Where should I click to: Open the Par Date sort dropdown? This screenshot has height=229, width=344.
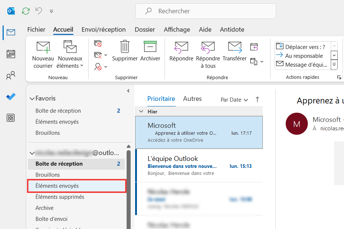(234, 100)
